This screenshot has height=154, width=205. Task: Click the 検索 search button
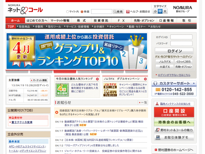coord(118,12)
